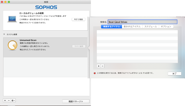The width and height of the screenshot is (185, 106).
Task: Select the Unnamed Scan row
Action: (45, 48)
